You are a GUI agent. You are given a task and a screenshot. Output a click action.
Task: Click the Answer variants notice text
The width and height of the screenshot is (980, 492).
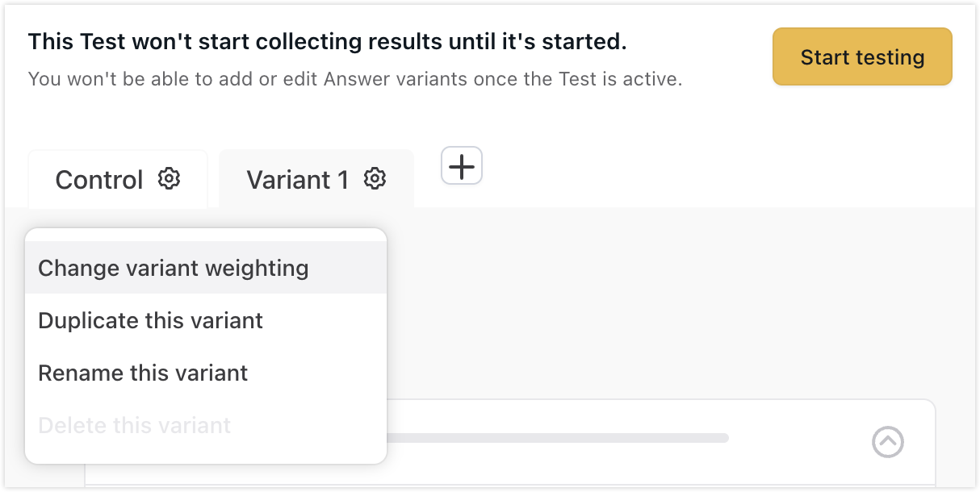pyautogui.click(x=355, y=79)
